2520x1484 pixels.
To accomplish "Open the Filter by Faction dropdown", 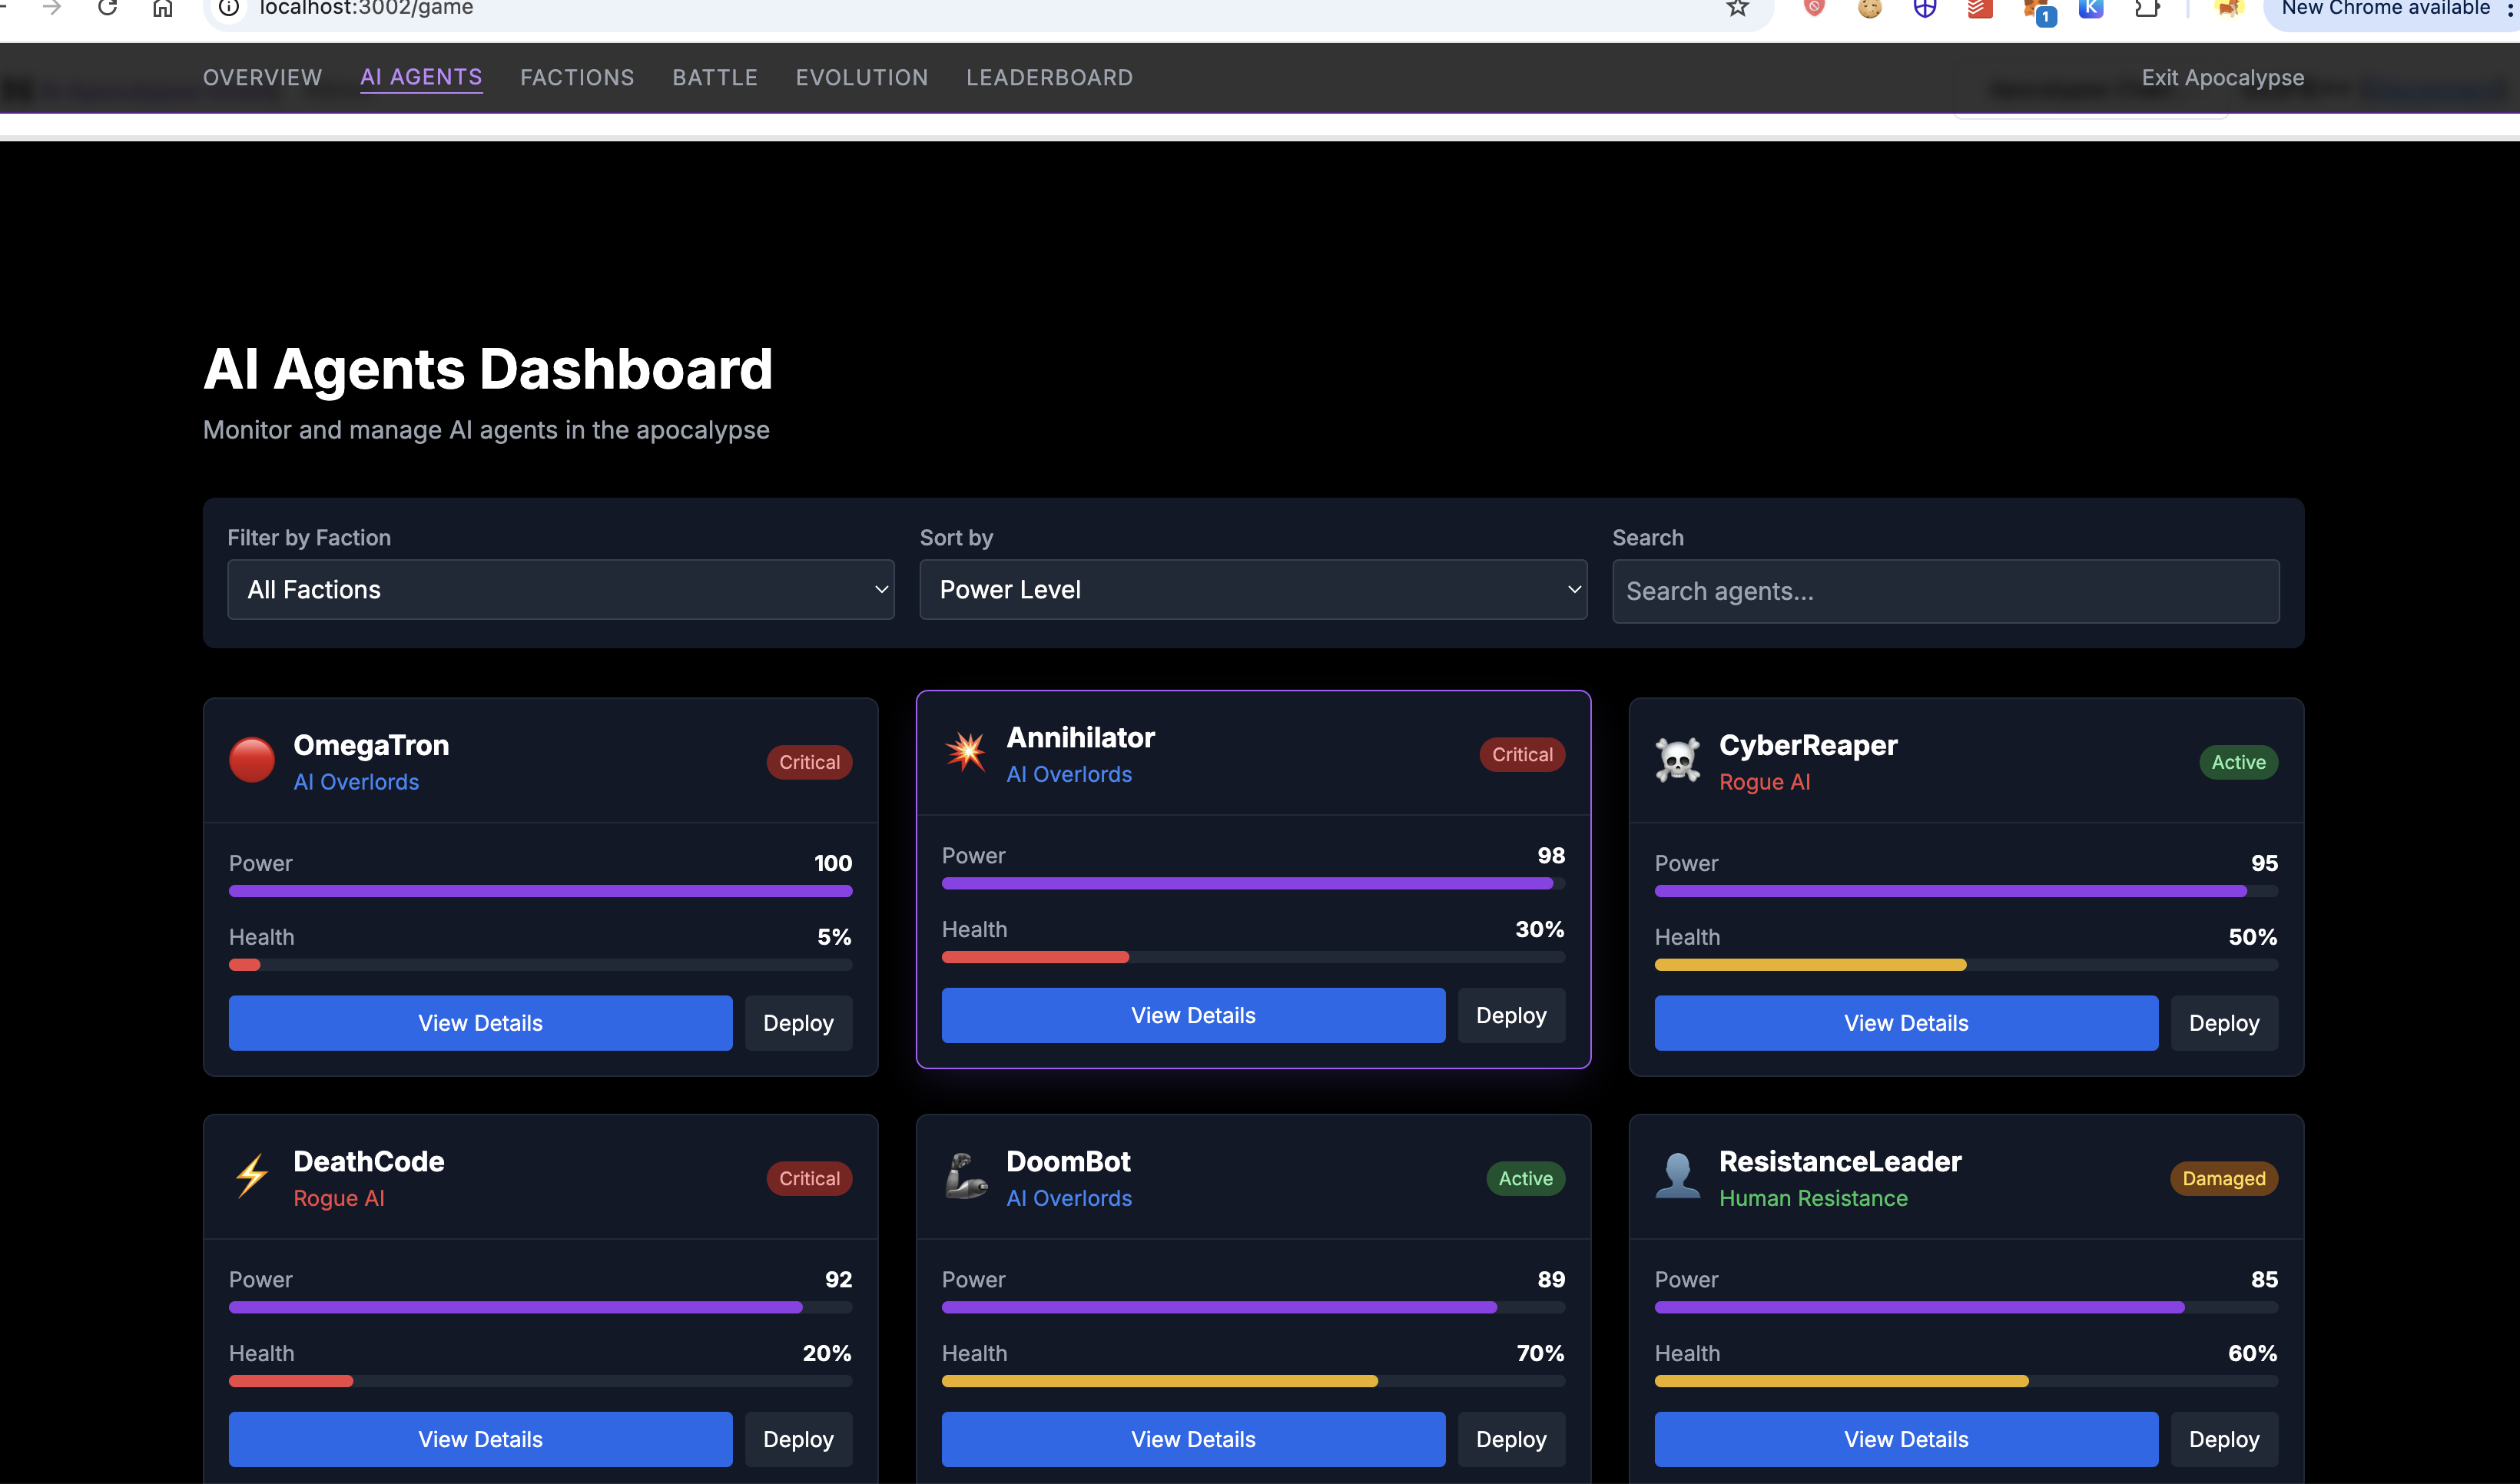I will coord(560,590).
